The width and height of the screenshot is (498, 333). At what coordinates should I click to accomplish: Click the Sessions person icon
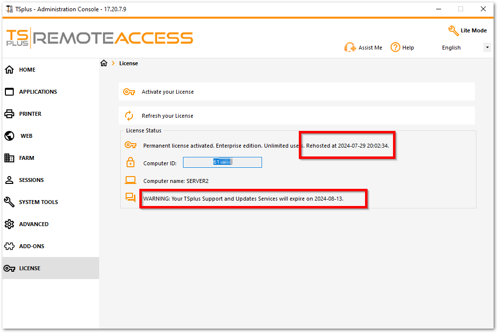click(9, 180)
